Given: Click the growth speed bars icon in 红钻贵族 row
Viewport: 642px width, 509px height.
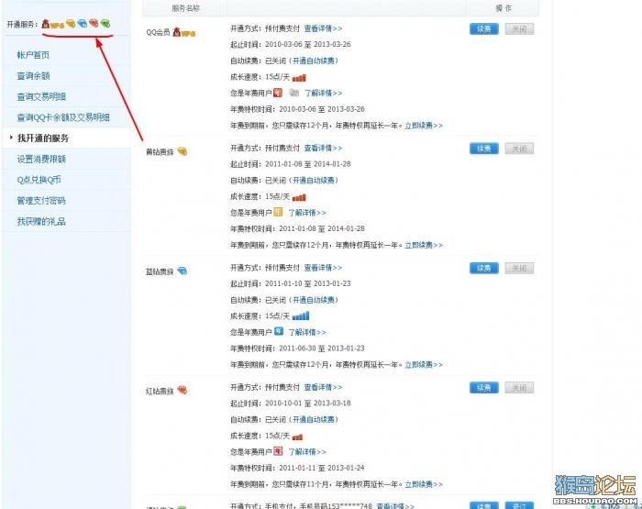Looking at the screenshot, I should pyautogui.click(x=297, y=437).
